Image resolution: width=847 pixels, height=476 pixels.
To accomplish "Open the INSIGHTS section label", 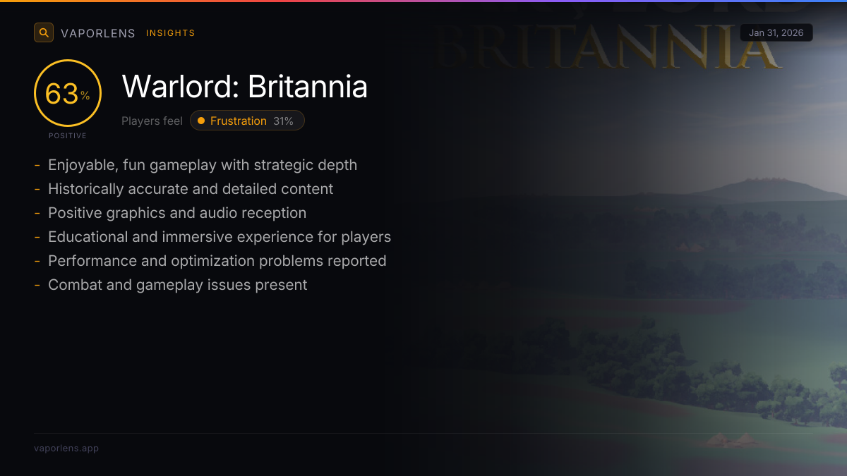I will (x=170, y=33).
